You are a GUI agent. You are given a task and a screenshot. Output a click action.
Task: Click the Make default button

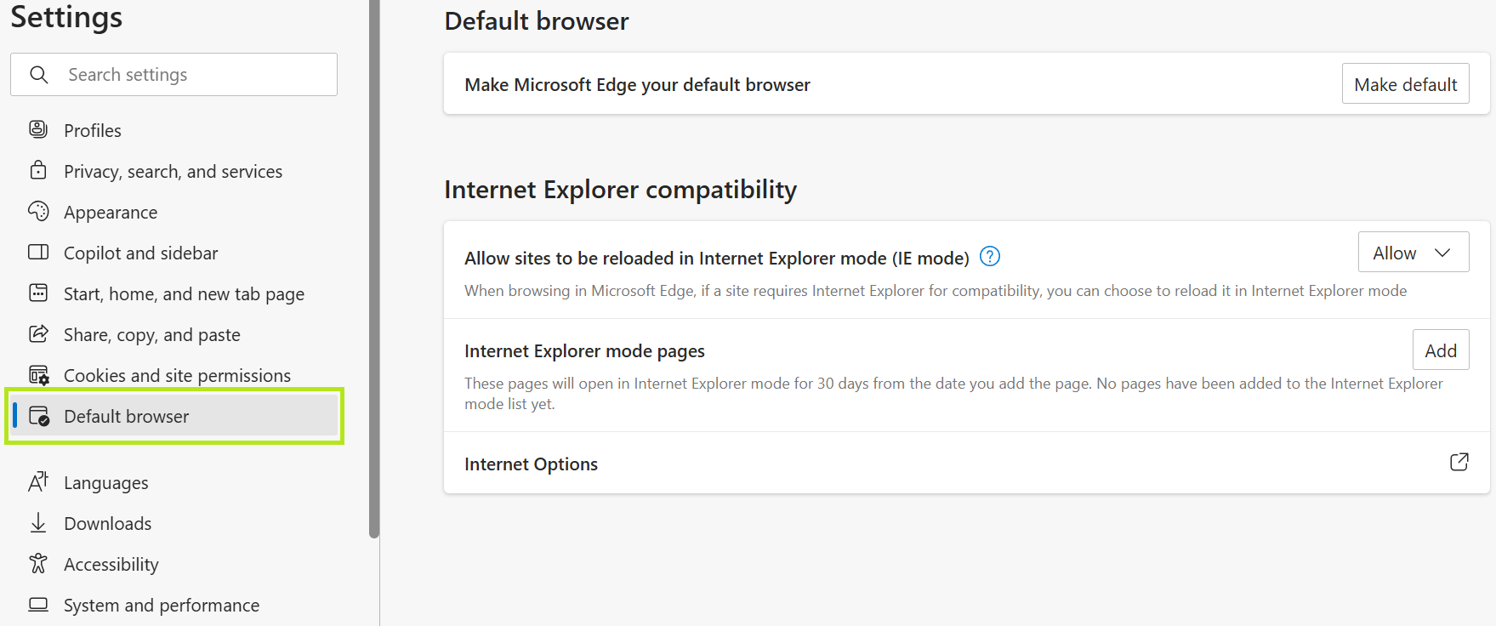click(1405, 84)
